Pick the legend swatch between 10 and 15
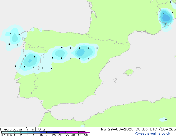The width and height of the screenshot is (176, 136). point(37,132)
